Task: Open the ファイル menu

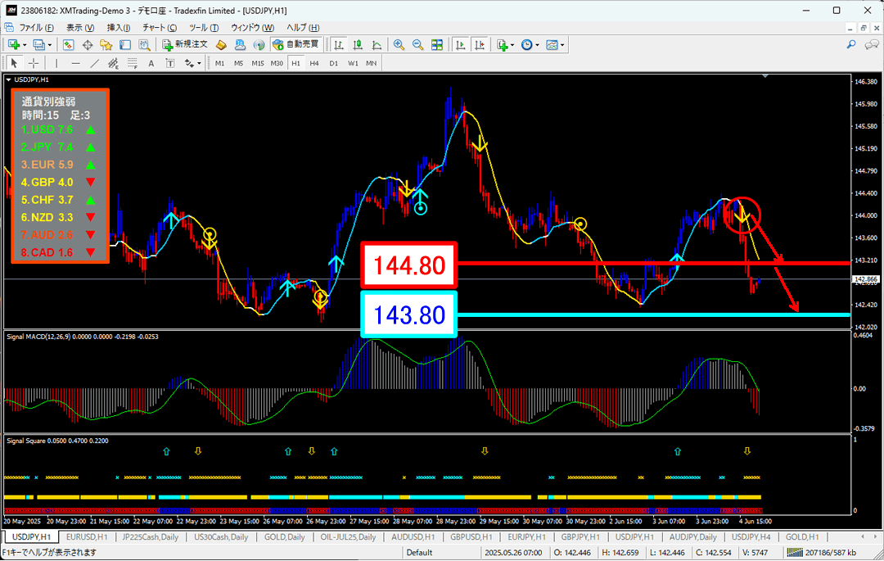Action: click(36, 28)
